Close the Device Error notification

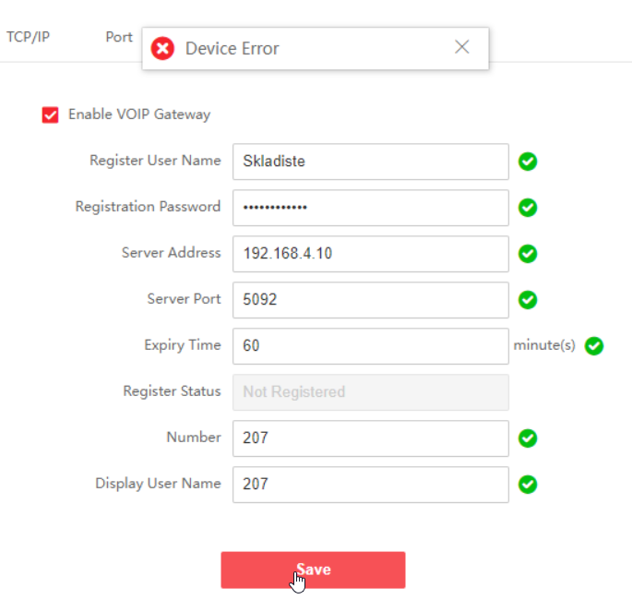pyautogui.click(x=462, y=47)
